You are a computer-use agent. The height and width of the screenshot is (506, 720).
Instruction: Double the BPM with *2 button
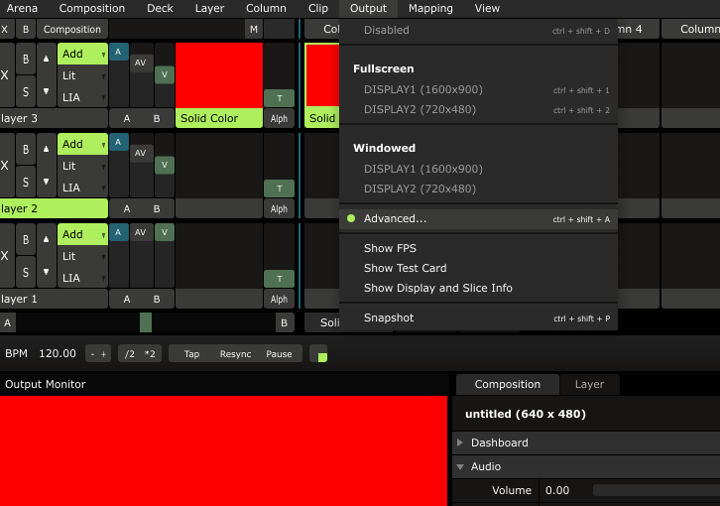tap(150, 354)
